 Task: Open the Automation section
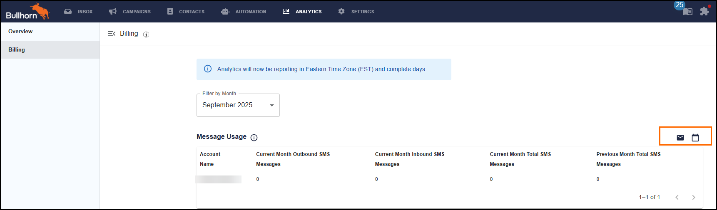click(x=244, y=12)
